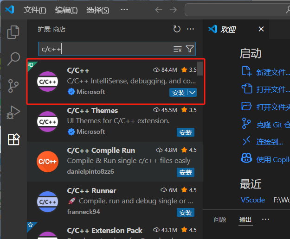Click the open folder icon under 启动
Image resolution: width=290 pixels, height=239 pixels.
pyautogui.click(x=246, y=106)
